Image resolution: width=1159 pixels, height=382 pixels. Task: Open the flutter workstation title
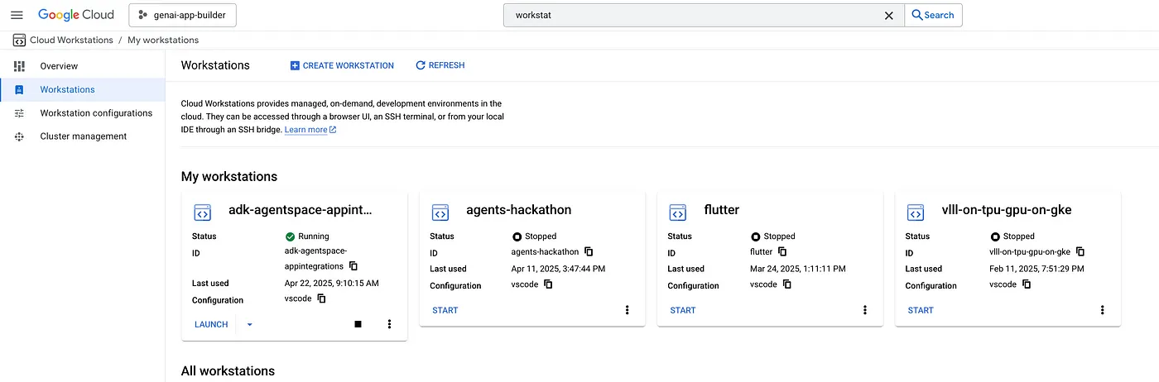(722, 210)
